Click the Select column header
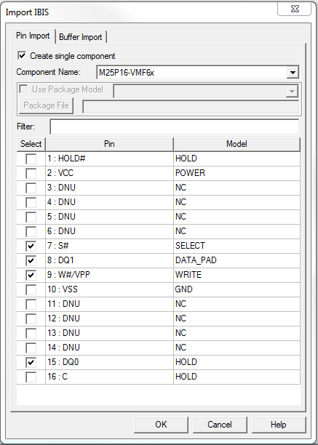This screenshot has height=445, width=318. tap(31, 144)
